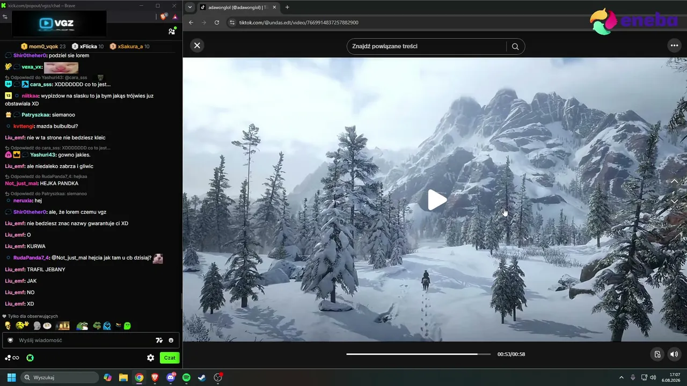The image size is (687, 386).
Task: Insert the green blob emote
Action: [x=127, y=325]
